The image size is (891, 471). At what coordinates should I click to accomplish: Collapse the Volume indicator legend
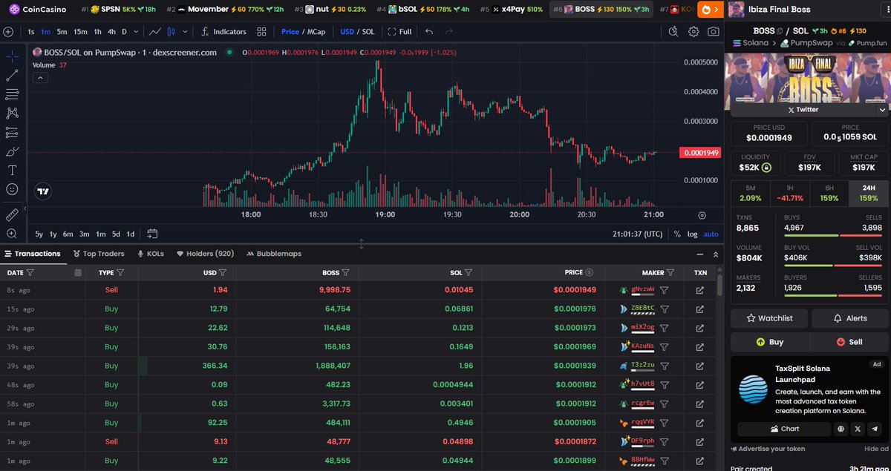(41, 78)
